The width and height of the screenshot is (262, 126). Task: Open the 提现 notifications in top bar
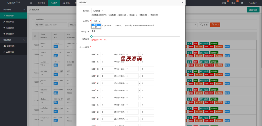(x=233, y=3)
